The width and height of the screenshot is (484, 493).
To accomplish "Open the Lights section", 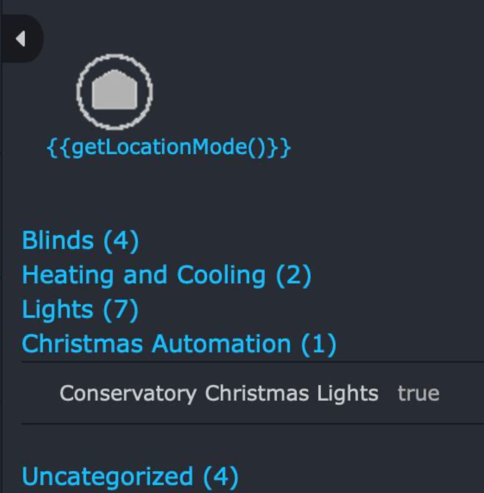I will [79, 309].
